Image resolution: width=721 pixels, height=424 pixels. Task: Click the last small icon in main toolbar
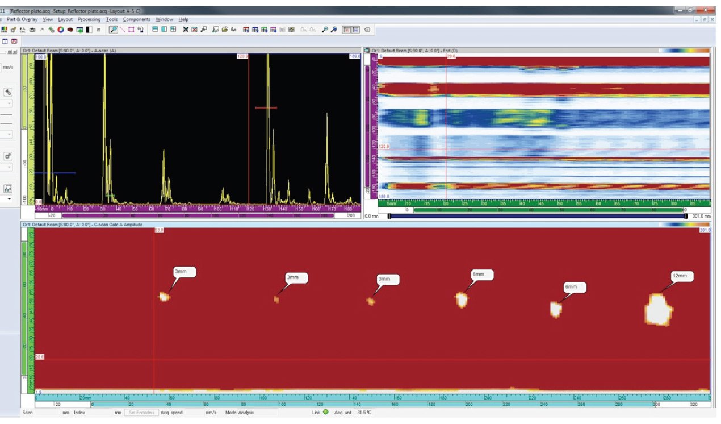[x=367, y=29]
